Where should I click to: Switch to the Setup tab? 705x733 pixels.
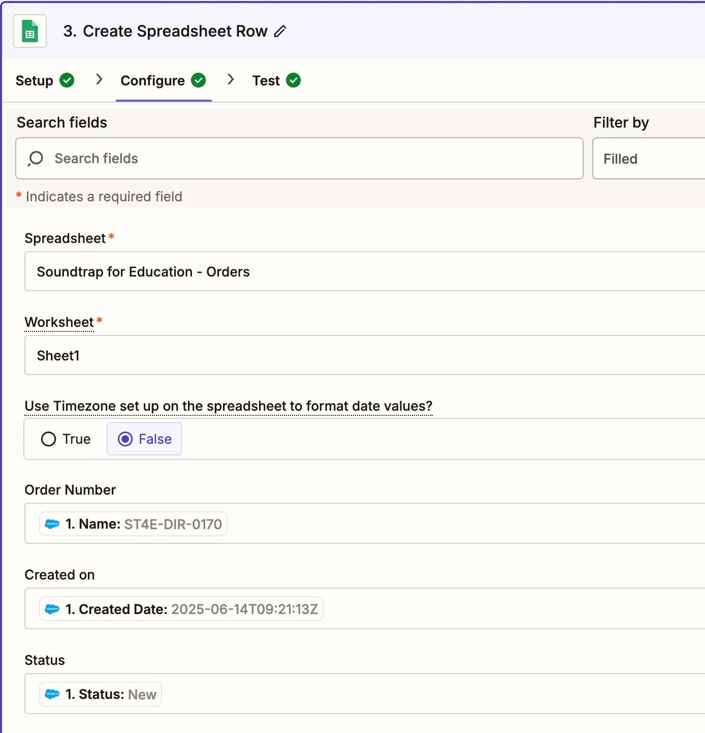45,80
